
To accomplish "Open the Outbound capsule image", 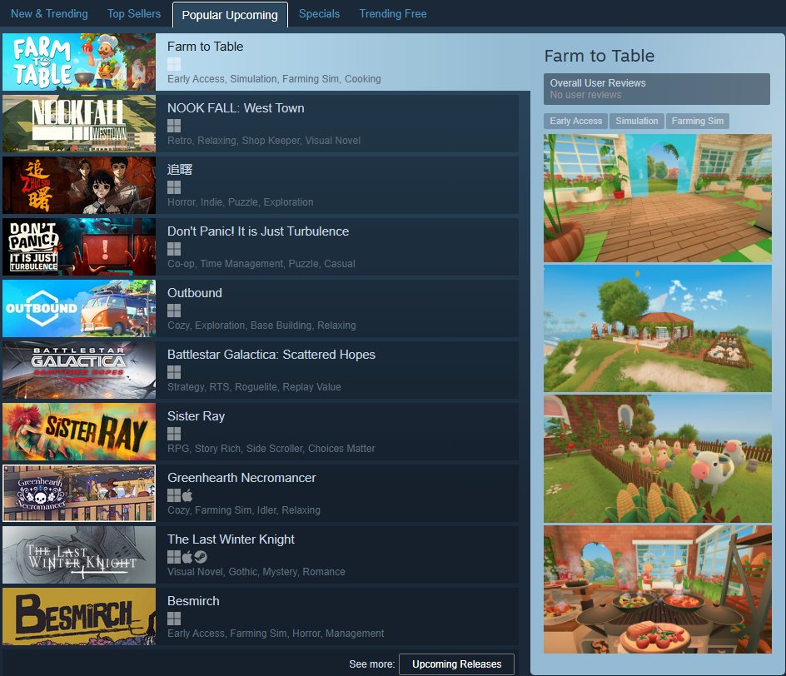I will (79, 309).
